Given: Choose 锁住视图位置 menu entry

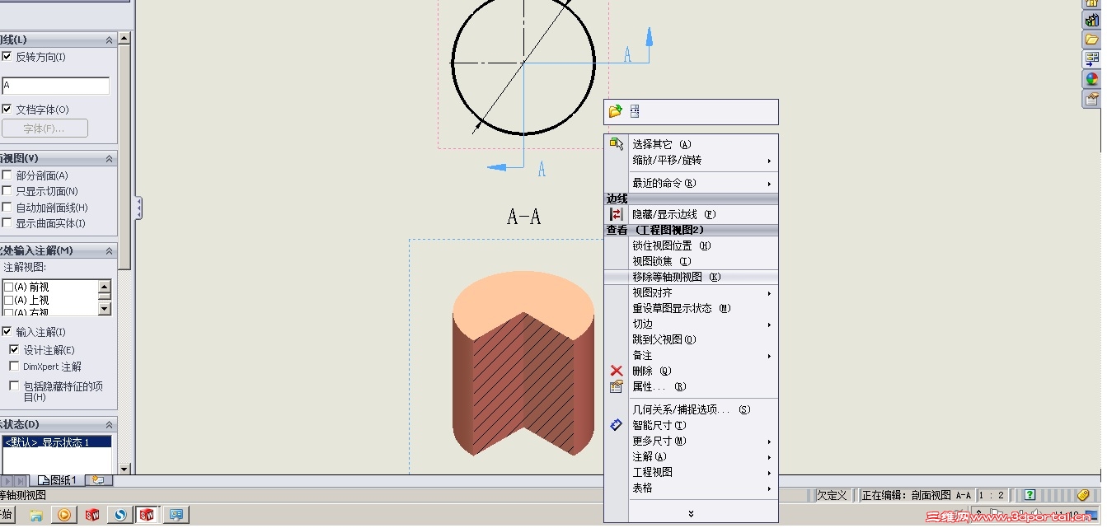Looking at the screenshot, I should point(692,245).
